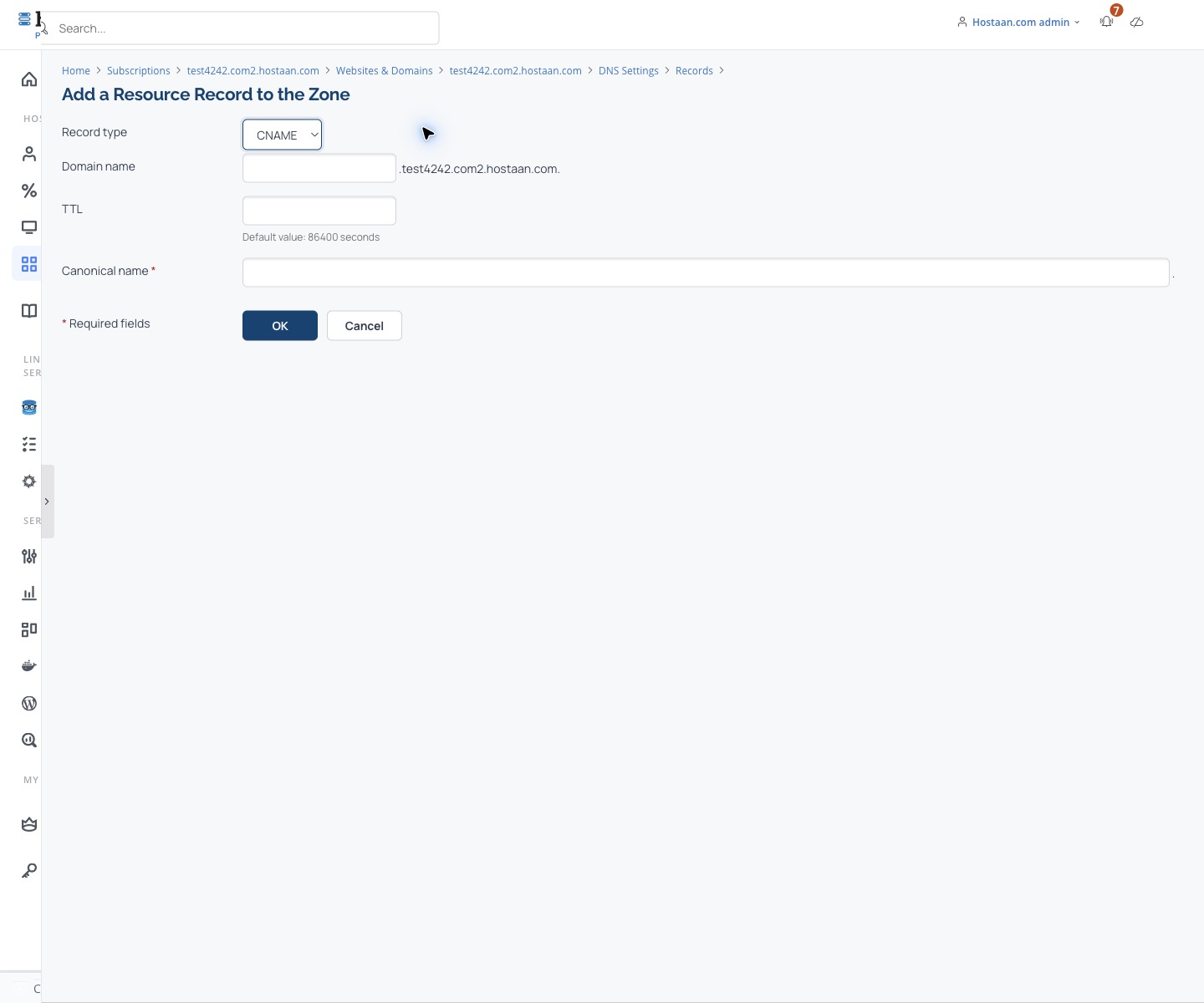Open the sidebar monitor screen icon
Screen dimensions: 1204x1003
point(29,227)
